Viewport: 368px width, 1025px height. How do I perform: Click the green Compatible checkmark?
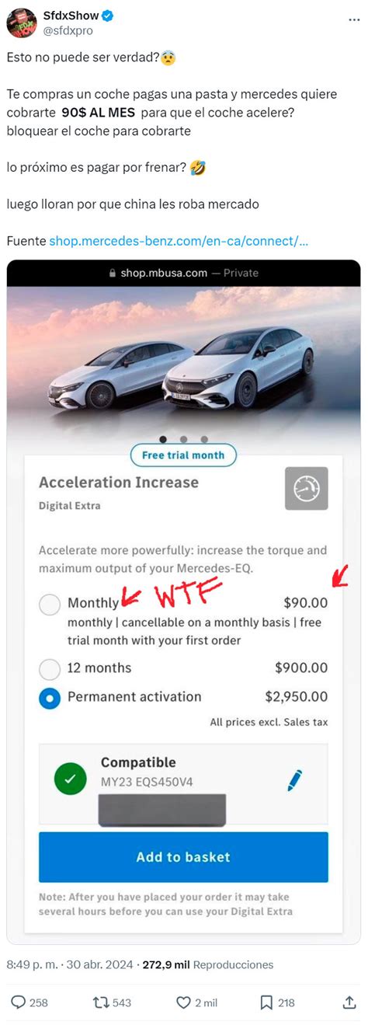pyautogui.click(x=71, y=779)
